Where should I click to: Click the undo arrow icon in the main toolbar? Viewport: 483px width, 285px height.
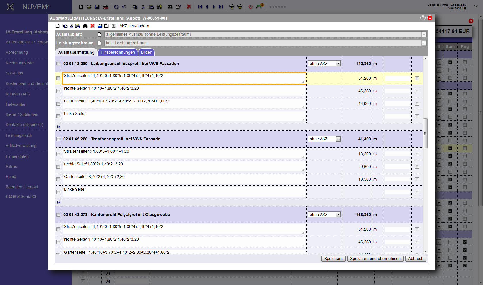(124, 7)
